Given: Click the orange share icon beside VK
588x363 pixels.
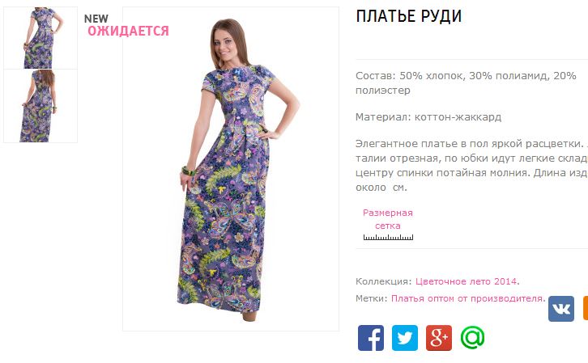Looking at the screenshot, I should (586, 308).
